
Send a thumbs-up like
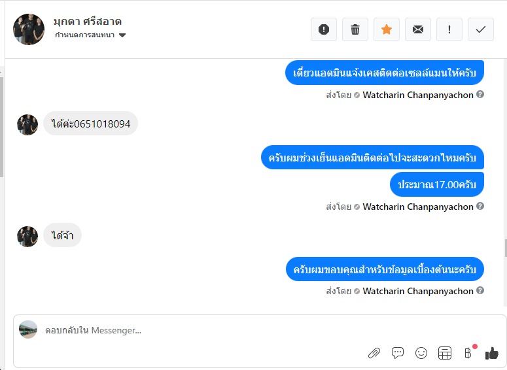pos(492,353)
